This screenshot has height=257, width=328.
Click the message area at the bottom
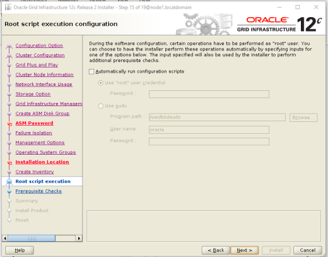tap(204, 226)
